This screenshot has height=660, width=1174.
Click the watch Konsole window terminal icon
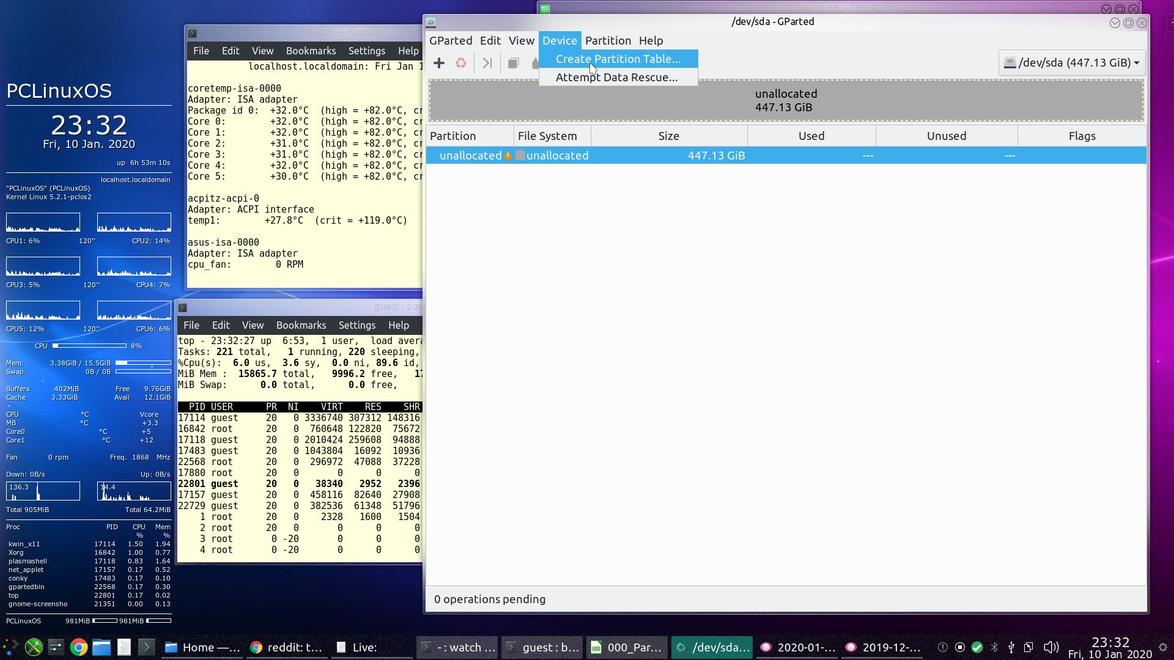click(x=193, y=33)
